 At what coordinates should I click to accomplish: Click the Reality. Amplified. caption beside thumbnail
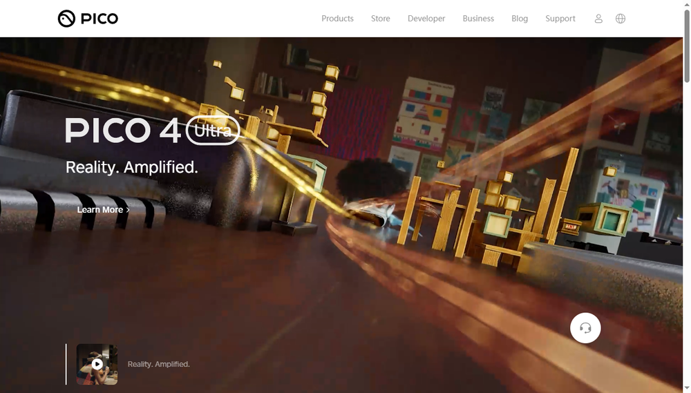pos(159,365)
